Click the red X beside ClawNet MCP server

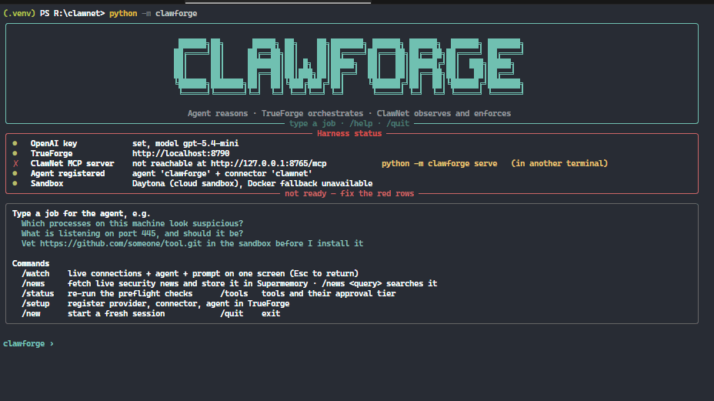click(15, 163)
